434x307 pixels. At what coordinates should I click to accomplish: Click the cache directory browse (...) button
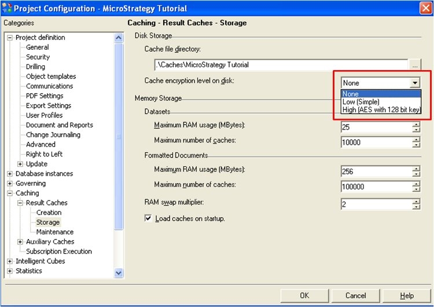coord(415,65)
